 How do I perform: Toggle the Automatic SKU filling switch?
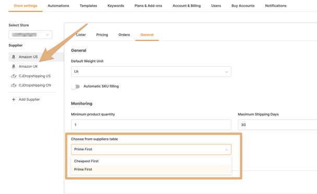coord(76,87)
